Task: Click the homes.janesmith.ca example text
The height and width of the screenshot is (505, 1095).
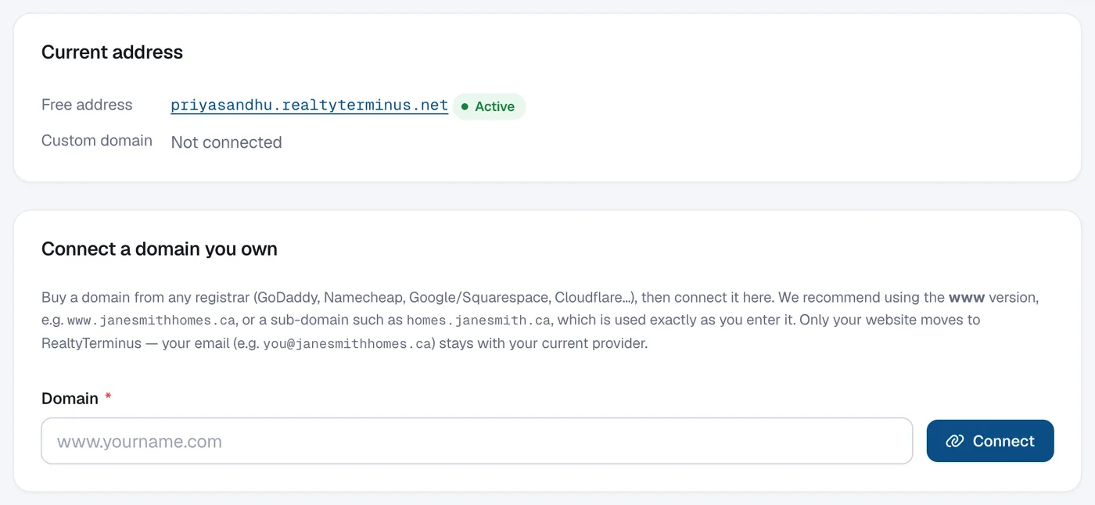Action: coord(479,320)
